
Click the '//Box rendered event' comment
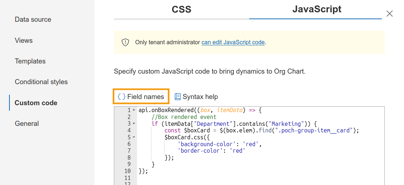[184, 117]
